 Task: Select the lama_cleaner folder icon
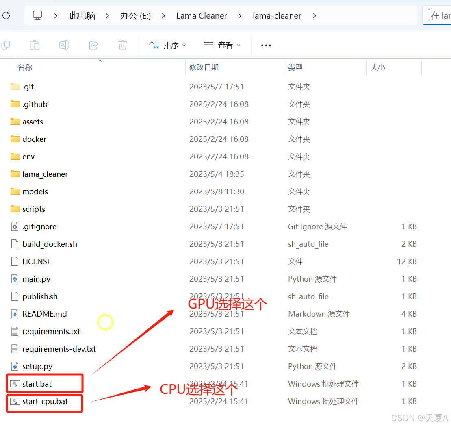(x=15, y=174)
